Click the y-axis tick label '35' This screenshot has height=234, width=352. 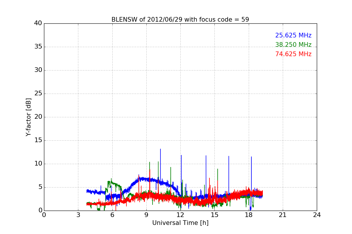[x=38, y=47]
